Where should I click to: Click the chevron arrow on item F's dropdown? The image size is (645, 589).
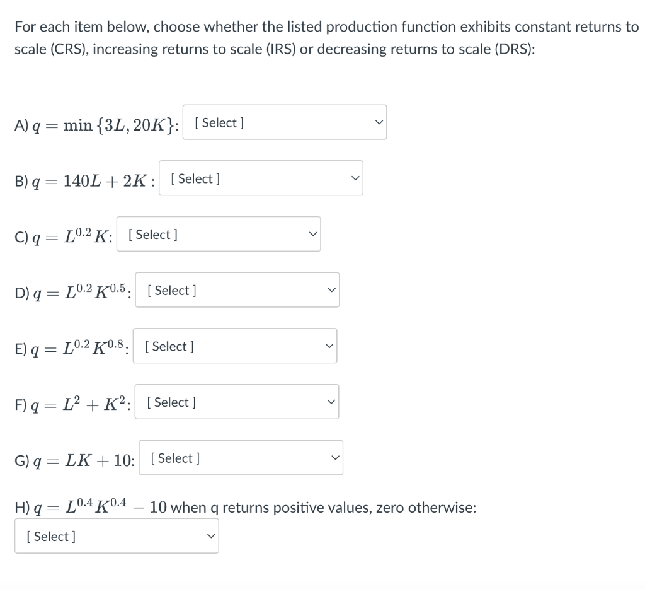click(331, 401)
